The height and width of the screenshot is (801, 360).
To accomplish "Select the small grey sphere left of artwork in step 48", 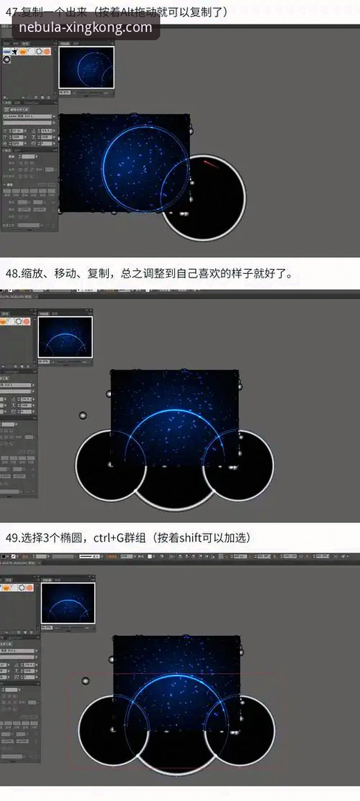I will pos(83,415).
